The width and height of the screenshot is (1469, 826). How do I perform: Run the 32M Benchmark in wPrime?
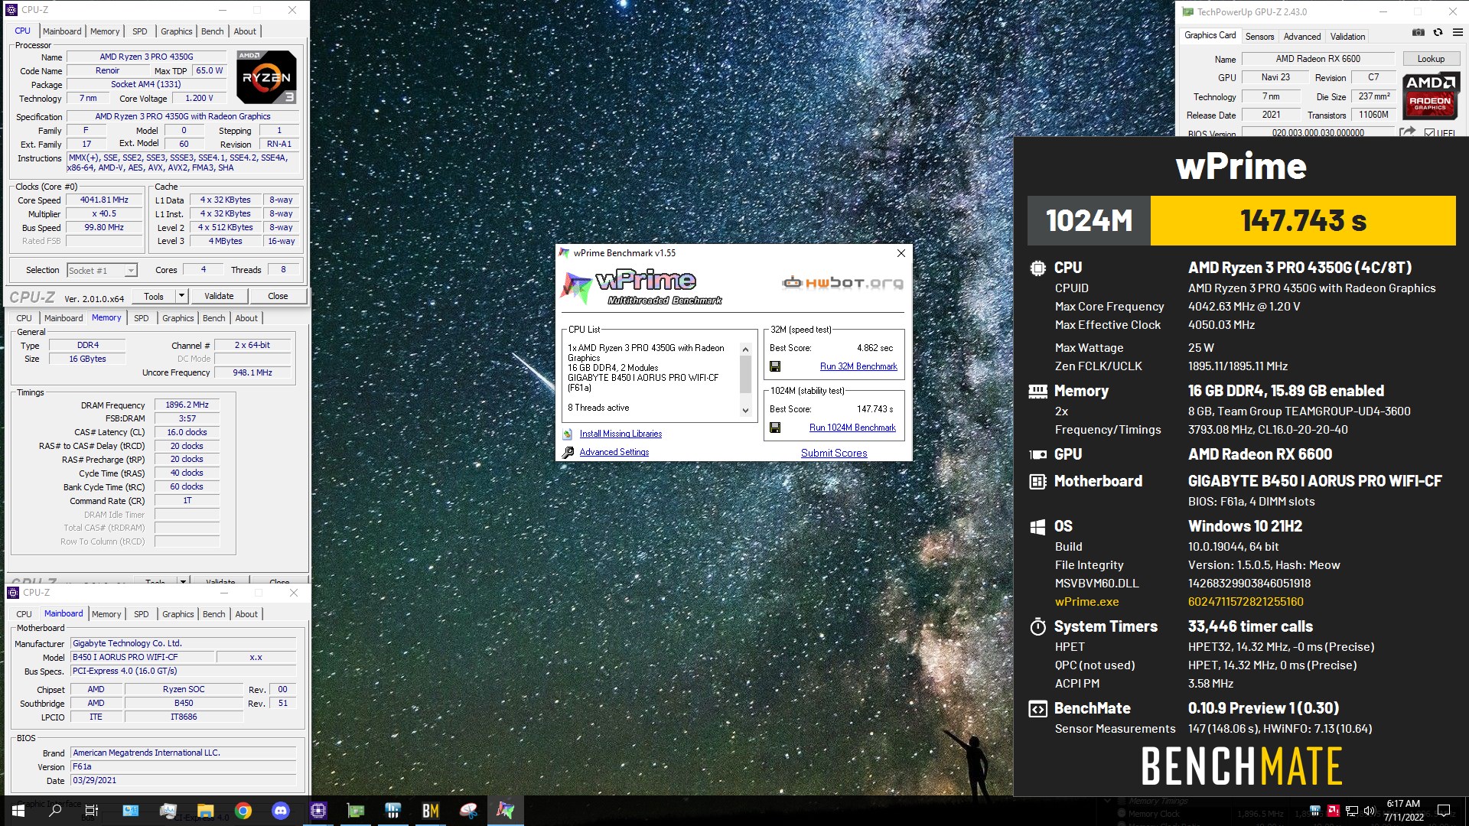(858, 366)
